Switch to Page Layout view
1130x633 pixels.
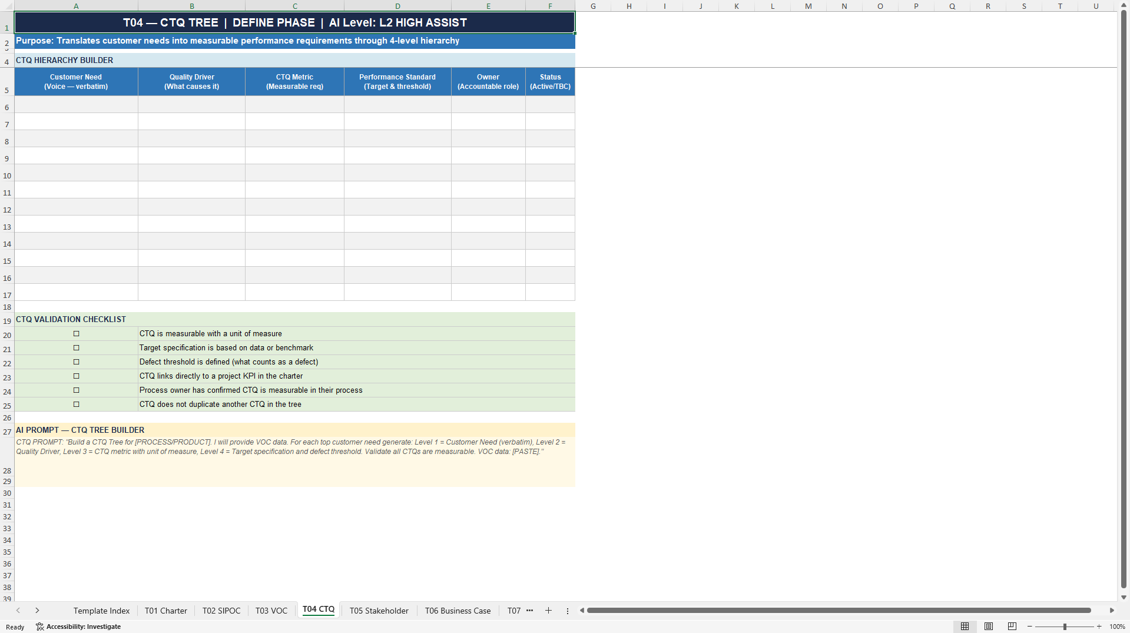point(989,627)
